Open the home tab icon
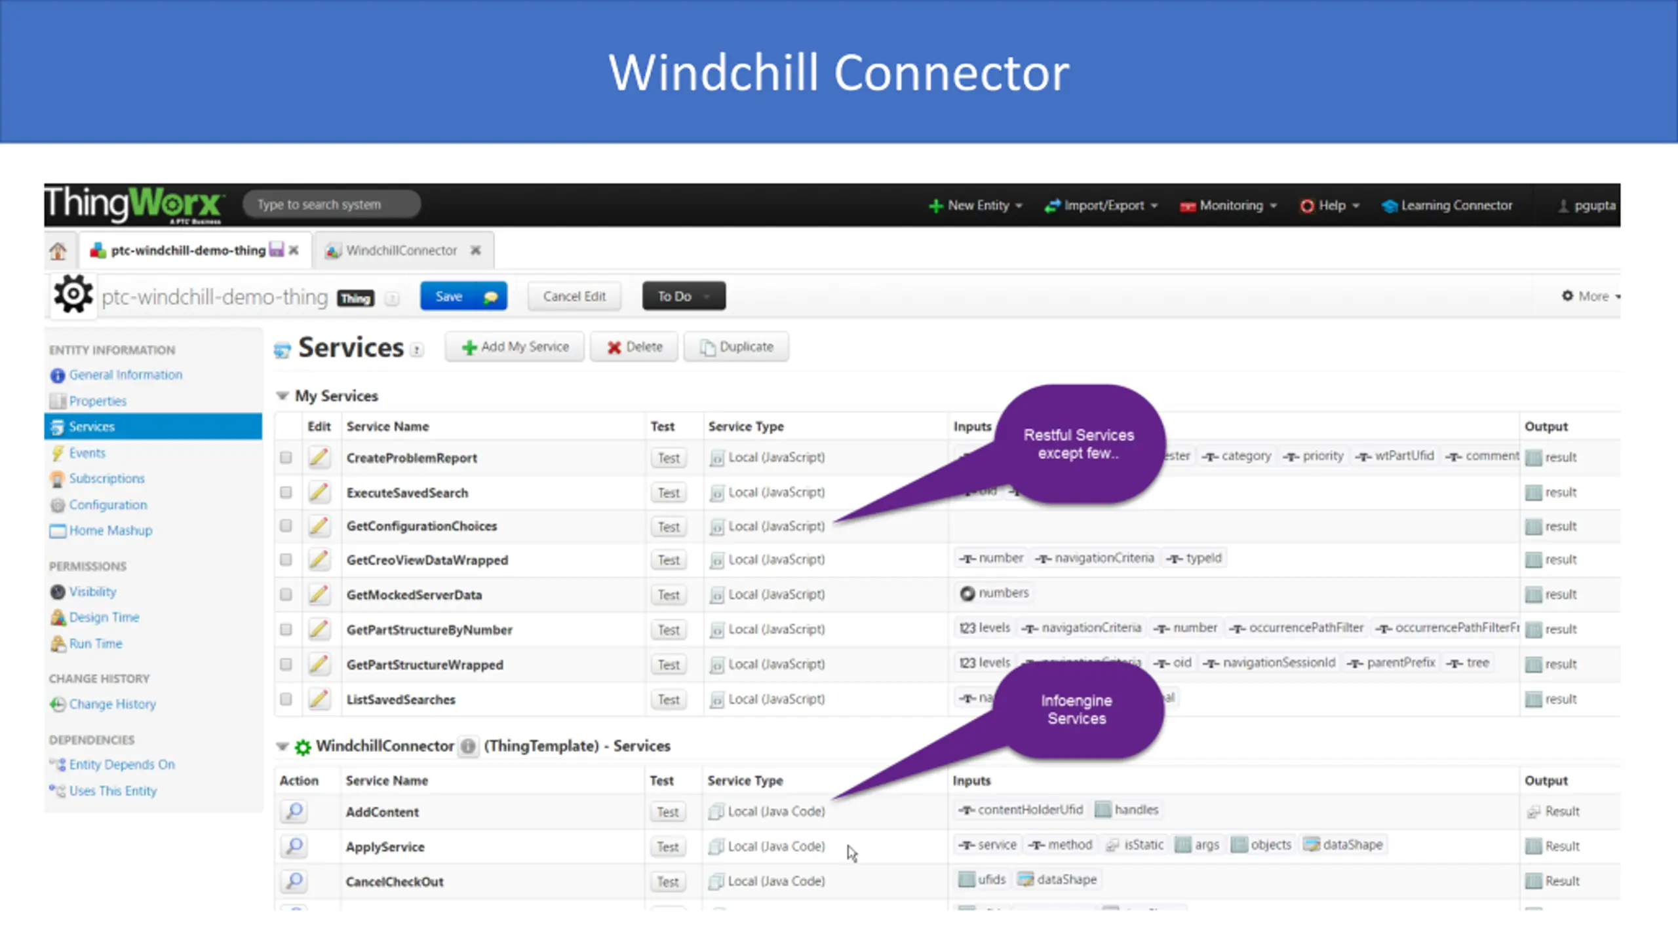The width and height of the screenshot is (1678, 943). click(x=58, y=251)
